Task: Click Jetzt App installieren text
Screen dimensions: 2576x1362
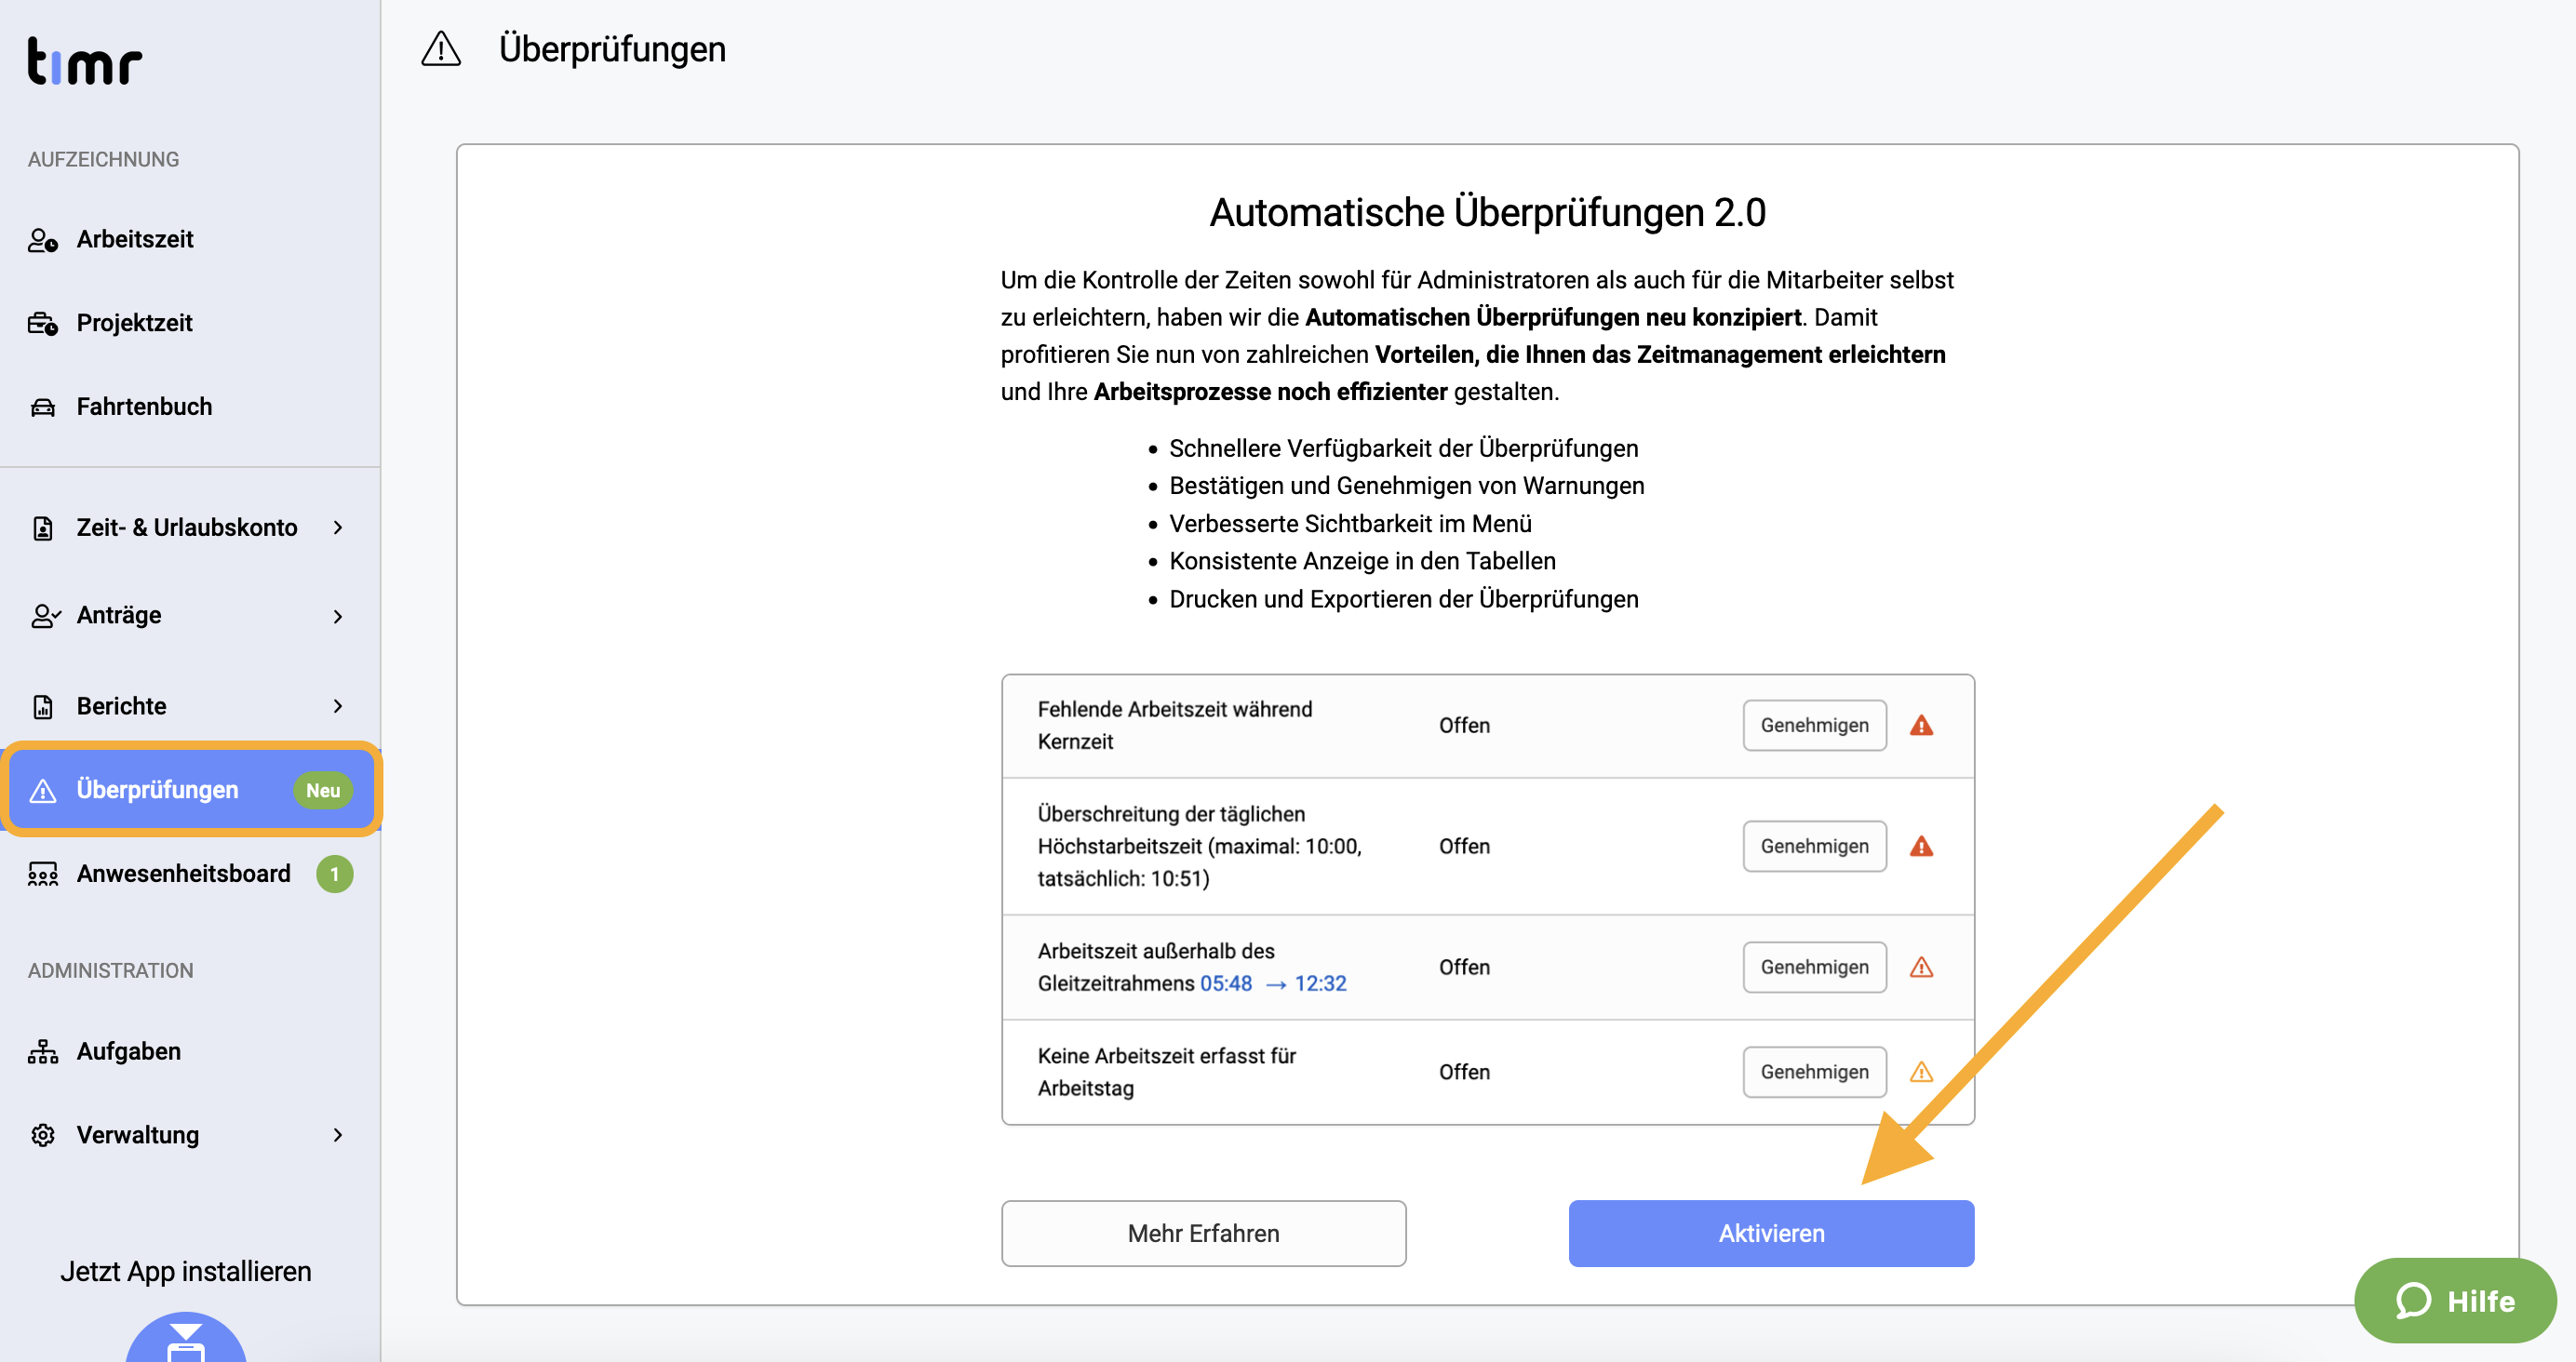Action: pyautogui.click(x=186, y=1271)
